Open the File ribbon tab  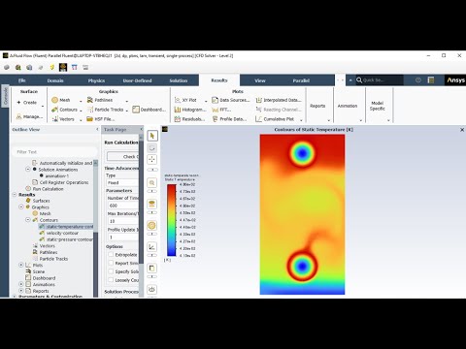tap(22, 80)
